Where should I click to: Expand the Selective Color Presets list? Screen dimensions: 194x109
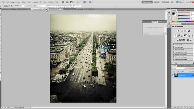click(174, 59)
